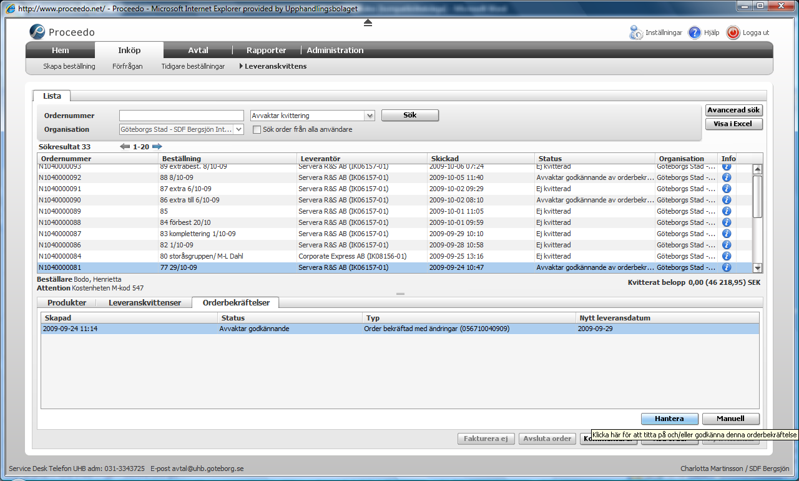
Task: Open Inställningar settings icon
Action: pos(636,32)
